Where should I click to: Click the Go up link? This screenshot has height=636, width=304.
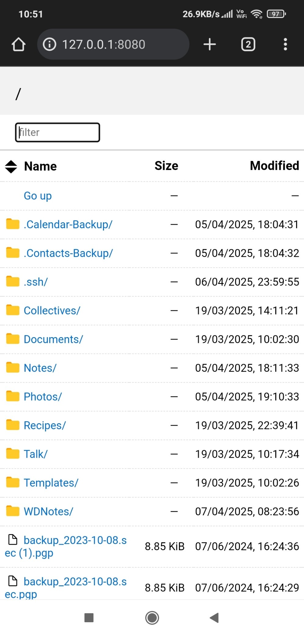38,196
